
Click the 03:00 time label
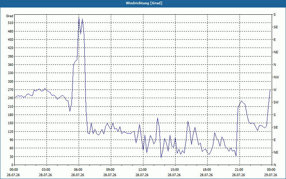click(x=46, y=170)
